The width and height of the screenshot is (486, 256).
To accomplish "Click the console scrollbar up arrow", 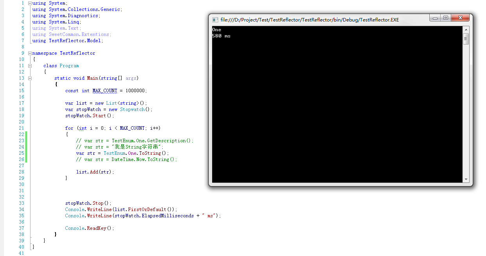I will coord(466,30).
